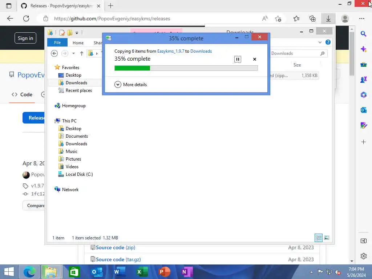The image size is (372, 279).
Task: Expand the Explorer ribbon chevron
Action: coord(320,42)
